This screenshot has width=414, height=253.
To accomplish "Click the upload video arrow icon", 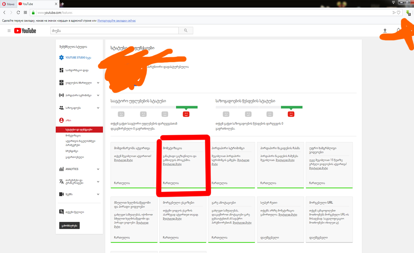I will click(x=385, y=30).
